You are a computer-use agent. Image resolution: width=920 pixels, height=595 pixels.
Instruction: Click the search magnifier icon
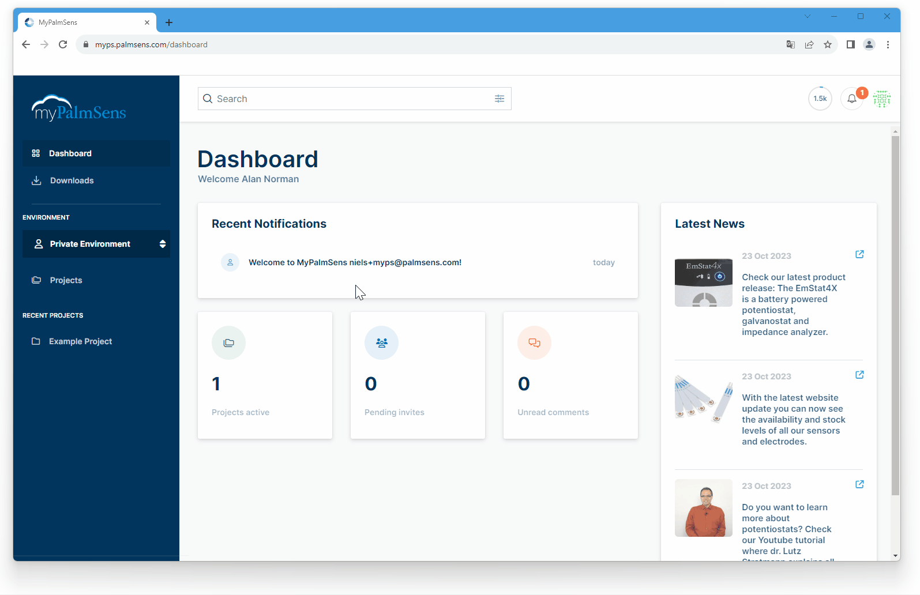(x=208, y=99)
